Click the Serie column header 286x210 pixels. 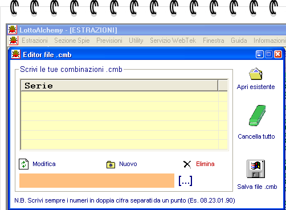[x=119, y=86]
